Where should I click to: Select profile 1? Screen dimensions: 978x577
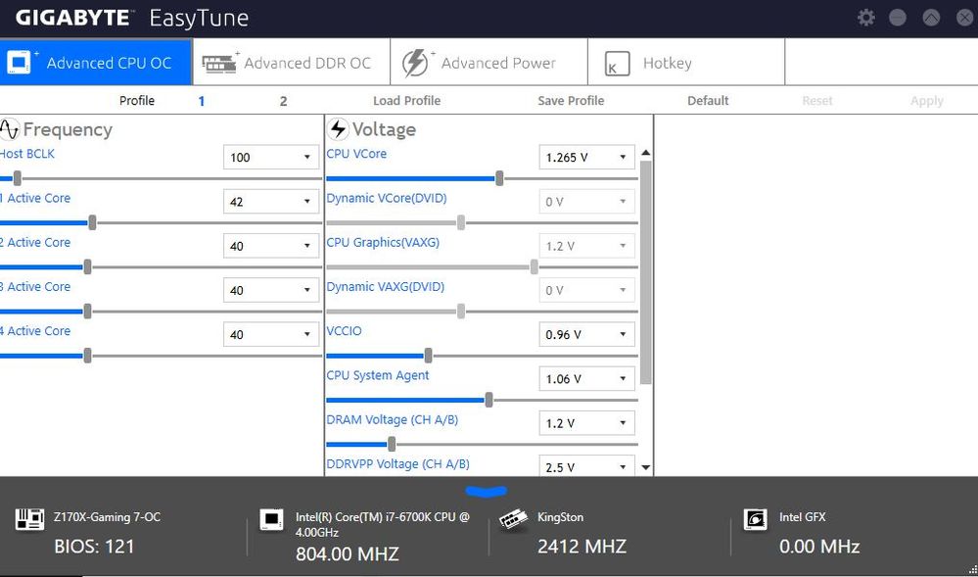(x=202, y=100)
